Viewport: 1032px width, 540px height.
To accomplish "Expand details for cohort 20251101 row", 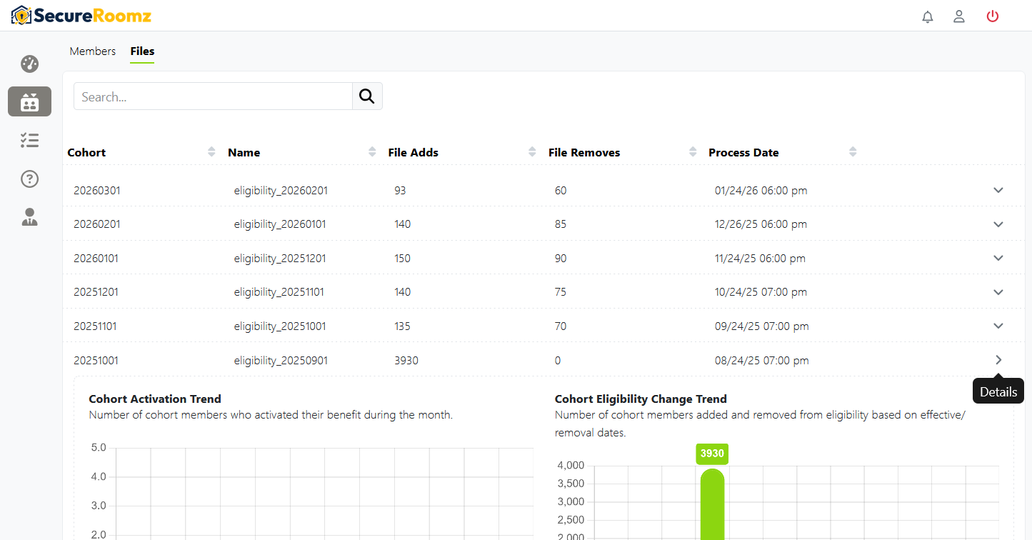I will point(998,326).
